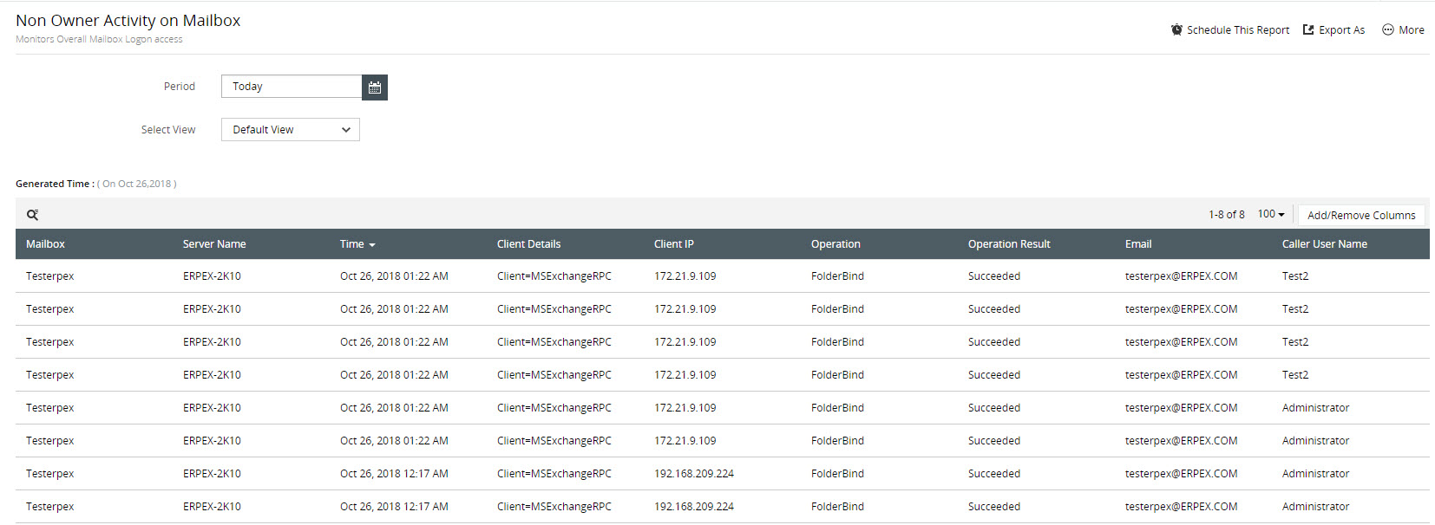Click the More link text
Image resolution: width=1435 pixels, height=525 pixels.
1412,29
